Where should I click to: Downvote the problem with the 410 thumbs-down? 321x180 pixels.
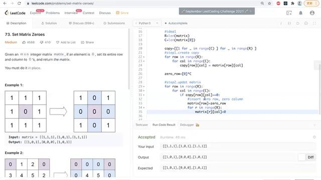45,42
